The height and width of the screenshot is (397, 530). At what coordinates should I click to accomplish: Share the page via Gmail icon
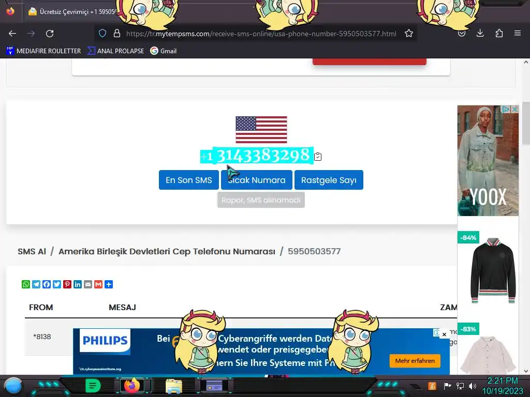coord(98,284)
